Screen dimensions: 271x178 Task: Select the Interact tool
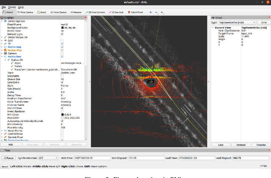pos(10,12)
